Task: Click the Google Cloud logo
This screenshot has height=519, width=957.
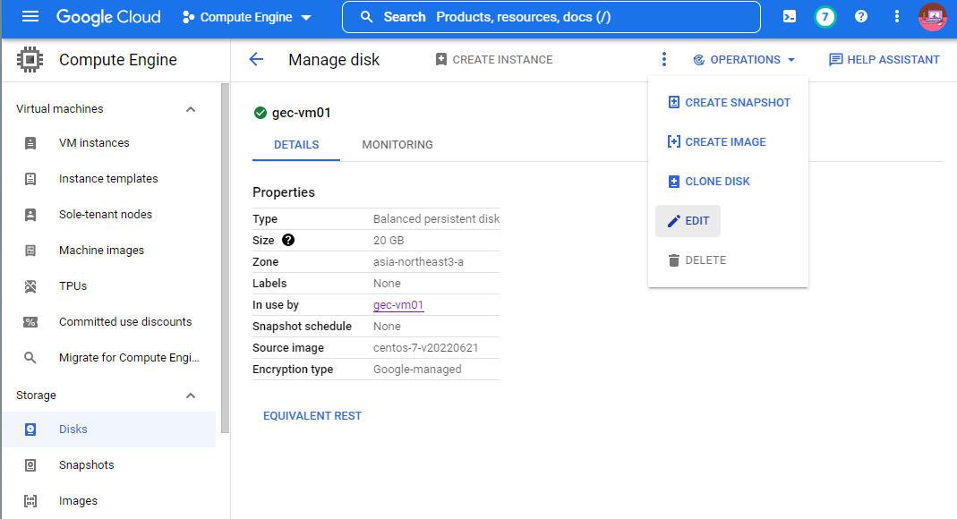Action: tap(108, 17)
